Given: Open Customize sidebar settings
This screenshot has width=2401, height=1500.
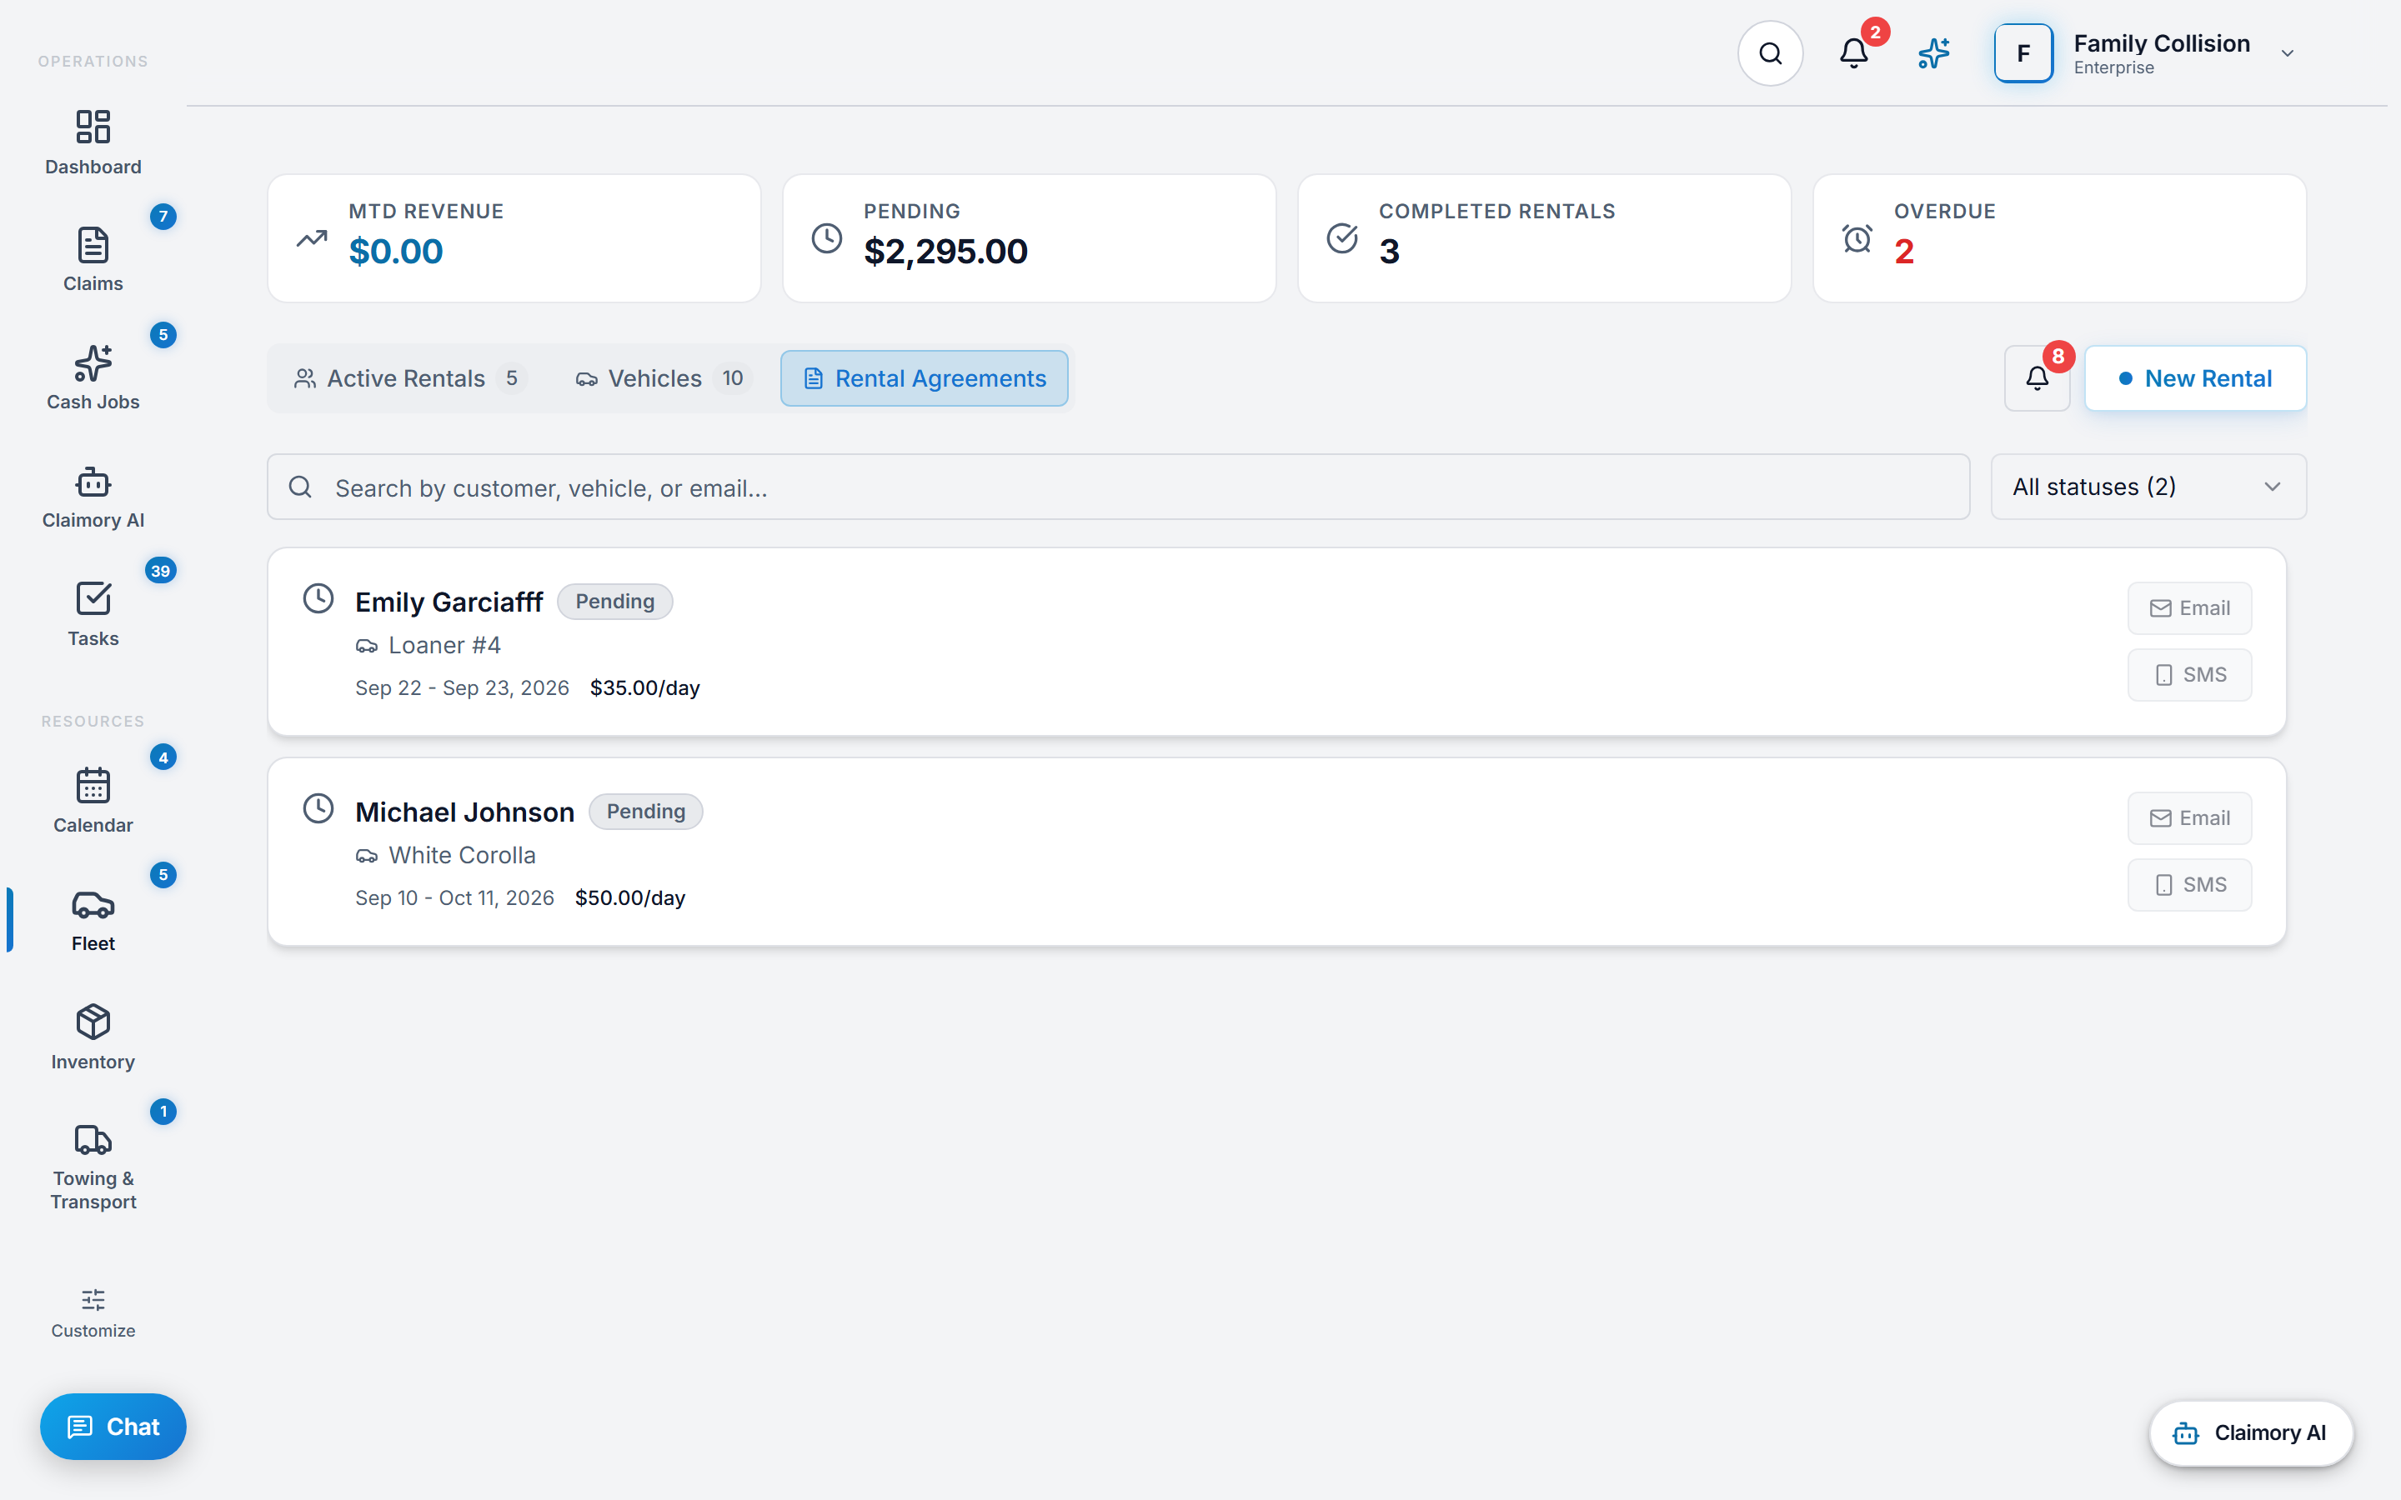Looking at the screenshot, I should point(93,1313).
